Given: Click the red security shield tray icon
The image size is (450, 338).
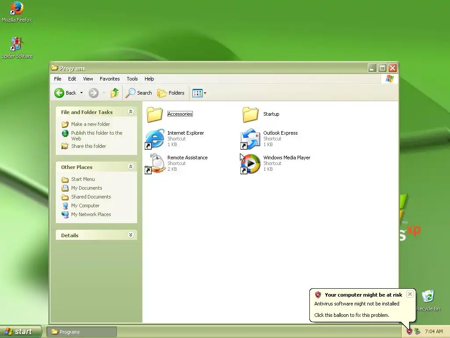Looking at the screenshot, I should pos(409,332).
